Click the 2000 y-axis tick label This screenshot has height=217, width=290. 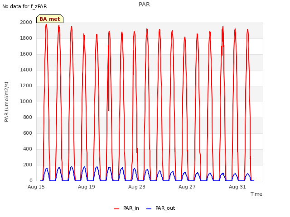(26, 22)
